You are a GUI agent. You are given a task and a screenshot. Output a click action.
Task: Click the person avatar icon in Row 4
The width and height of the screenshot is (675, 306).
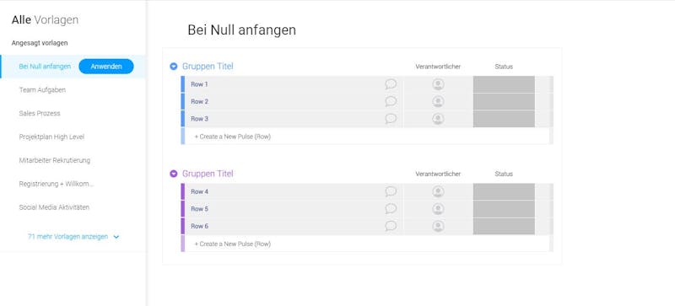pyautogui.click(x=438, y=191)
